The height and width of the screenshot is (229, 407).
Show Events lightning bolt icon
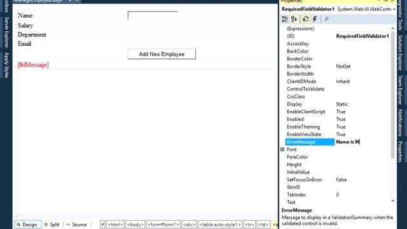tap(315, 19)
